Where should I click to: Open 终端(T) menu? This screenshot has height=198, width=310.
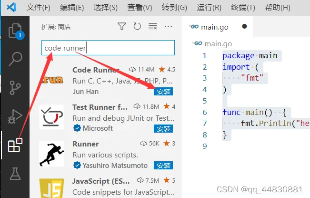243,8
